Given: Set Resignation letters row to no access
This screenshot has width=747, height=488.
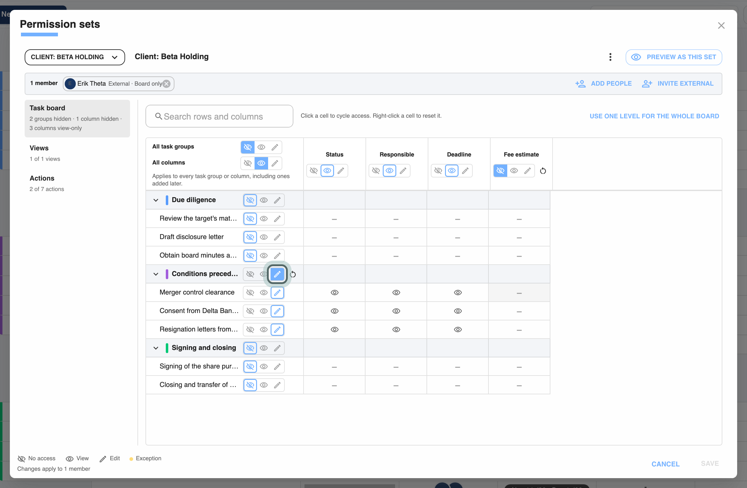Looking at the screenshot, I should click(x=250, y=330).
